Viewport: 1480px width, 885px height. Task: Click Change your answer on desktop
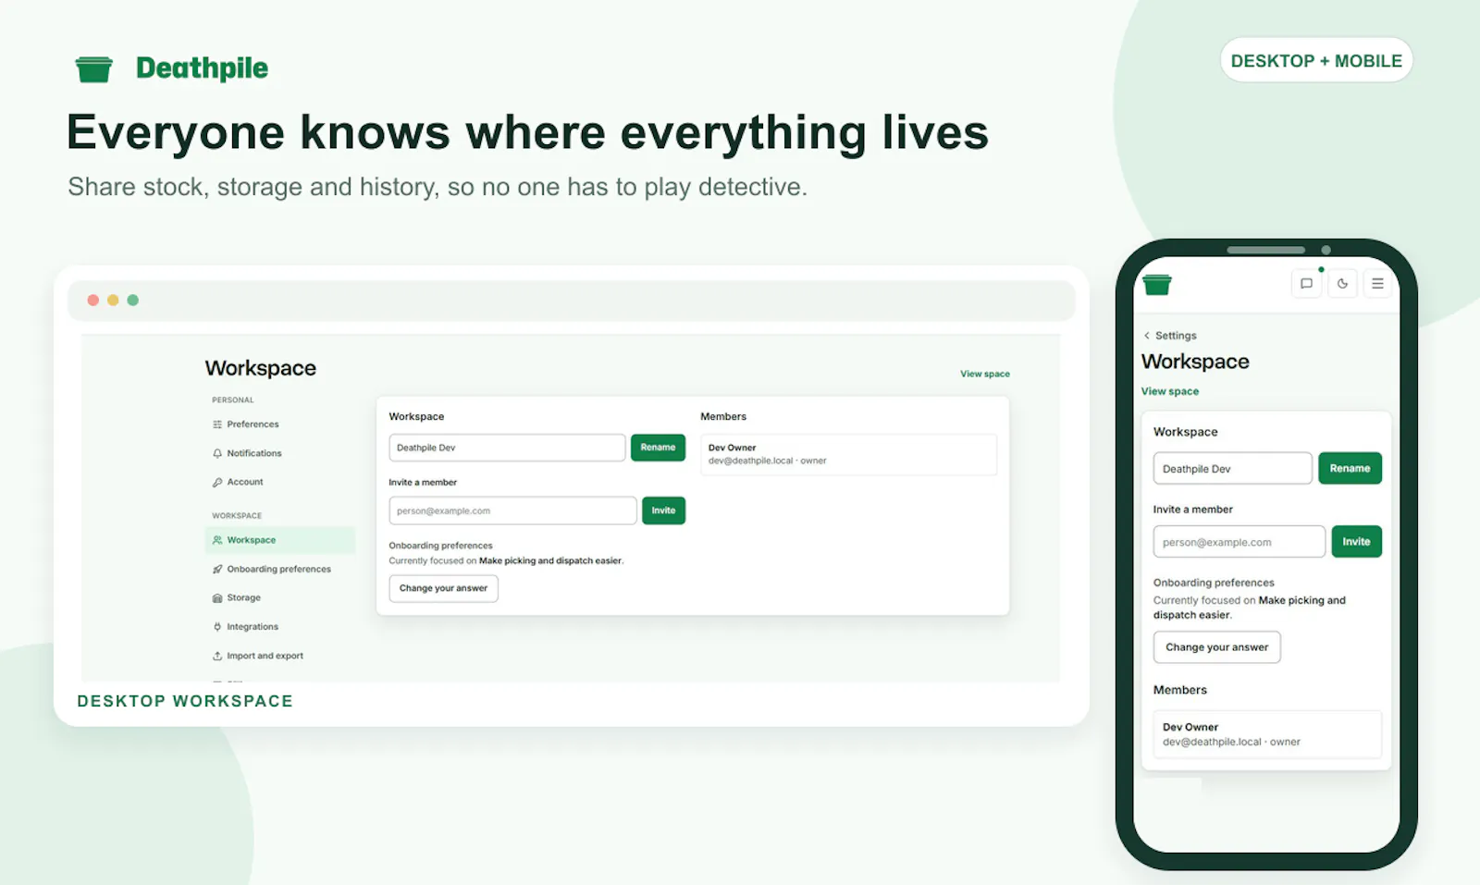pyautogui.click(x=443, y=588)
